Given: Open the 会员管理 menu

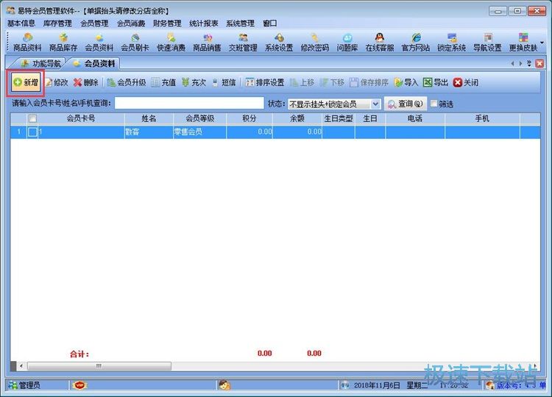Looking at the screenshot, I should (94, 24).
